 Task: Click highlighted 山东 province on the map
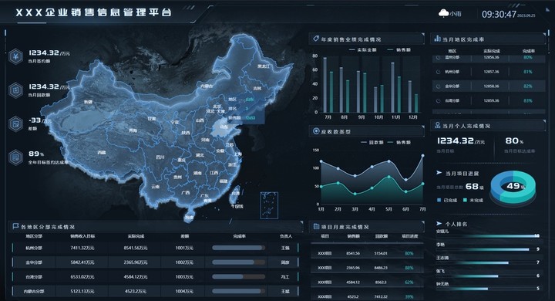pos(224,127)
